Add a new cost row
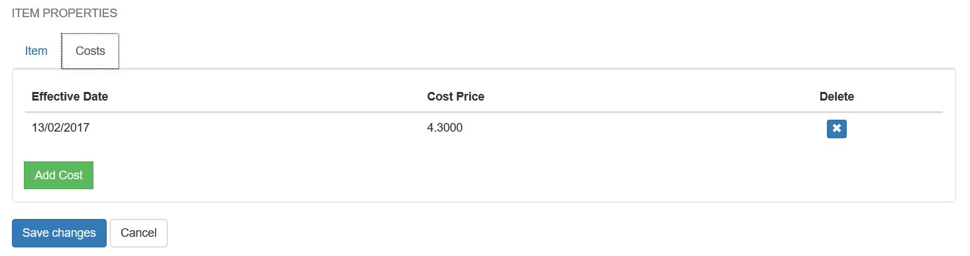This screenshot has width=970, height=256. point(59,175)
